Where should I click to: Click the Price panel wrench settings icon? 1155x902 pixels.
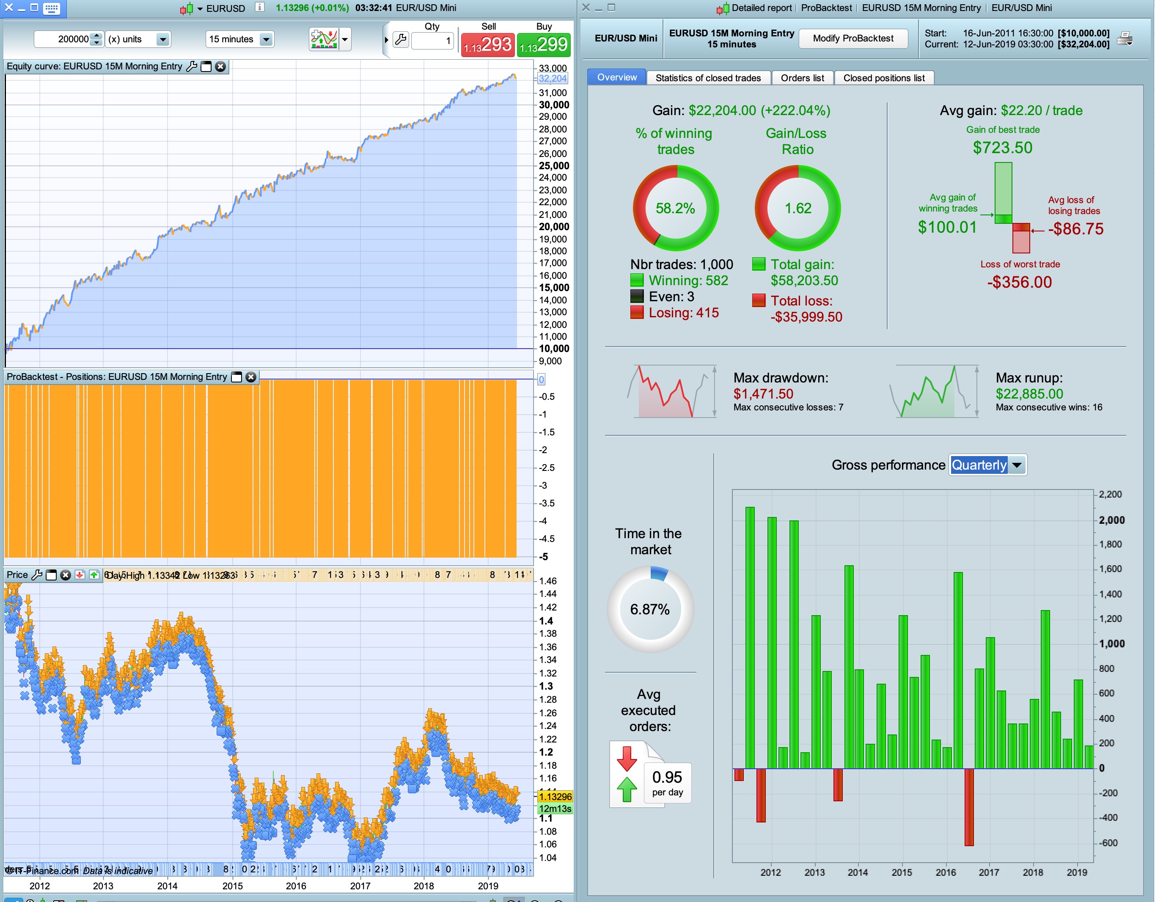click(36, 575)
